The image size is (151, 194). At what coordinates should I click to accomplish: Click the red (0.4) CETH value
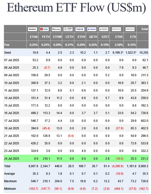click(x=71, y=136)
